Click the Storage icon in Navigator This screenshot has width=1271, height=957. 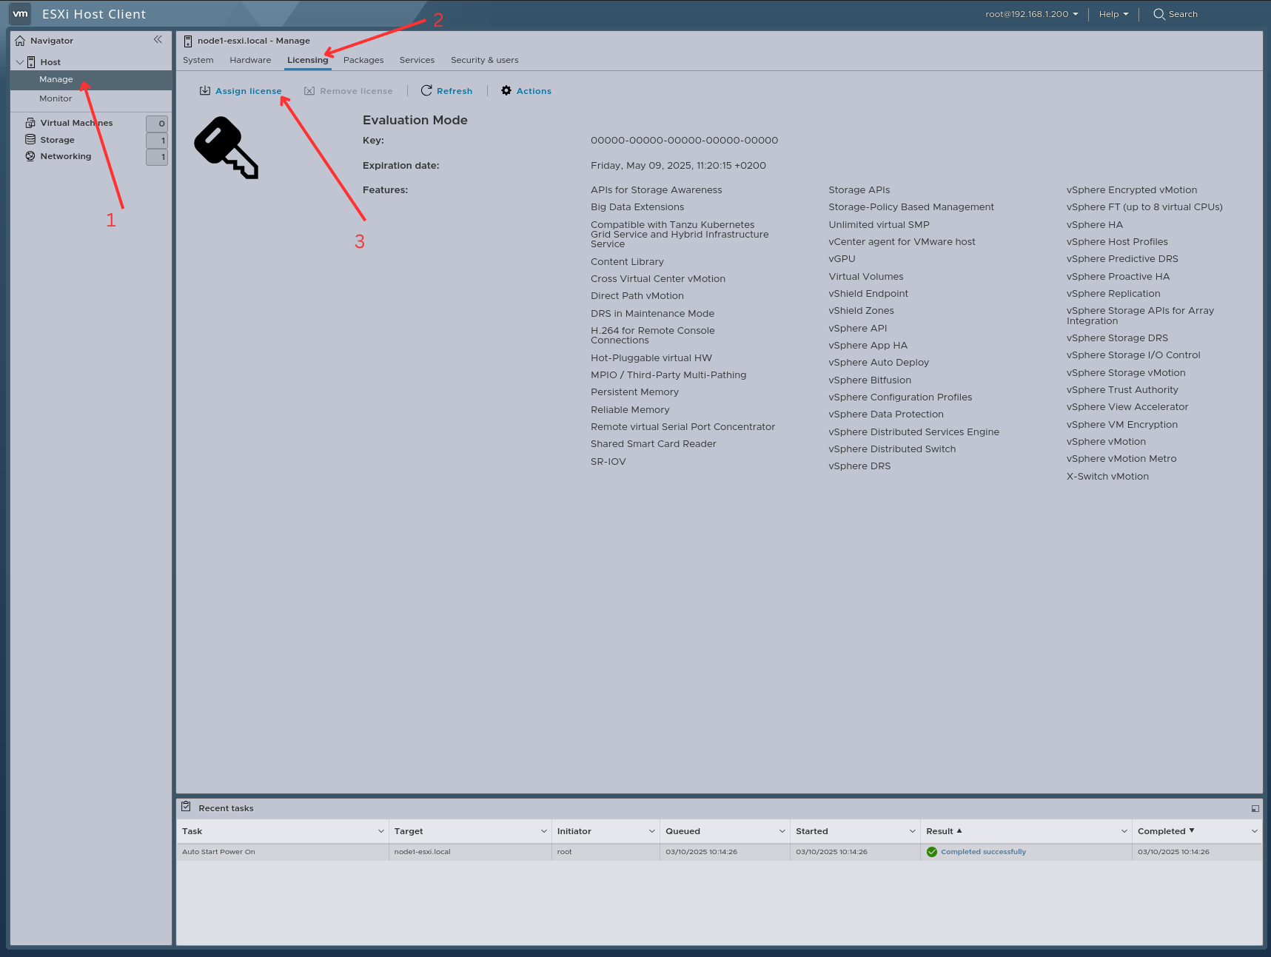pyautogui.click(x=30, y=139)
